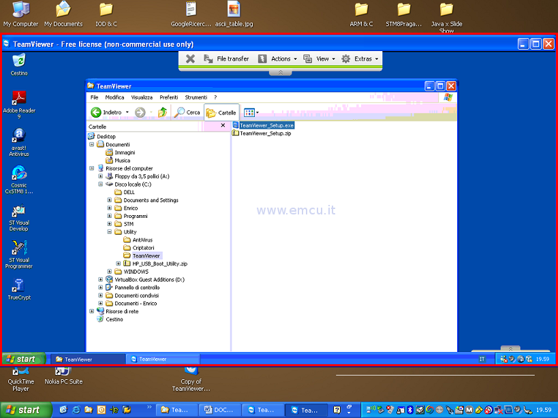The height and width of the screenshot is (418, 558).
Task: Open the My Documents desktop icon
Action: 63,14
